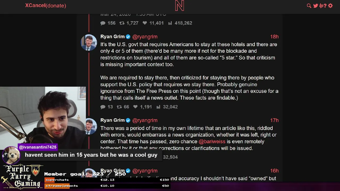Click the 16h timestamp link
Screen dimensions: 340x191
[274, 171]
